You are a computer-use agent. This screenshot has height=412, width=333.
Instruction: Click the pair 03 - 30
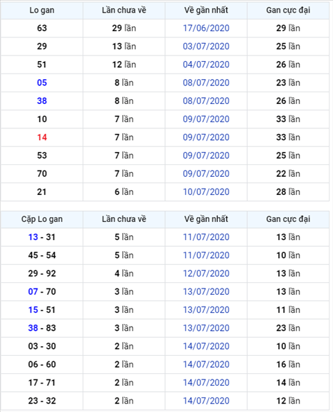(42, 346)
